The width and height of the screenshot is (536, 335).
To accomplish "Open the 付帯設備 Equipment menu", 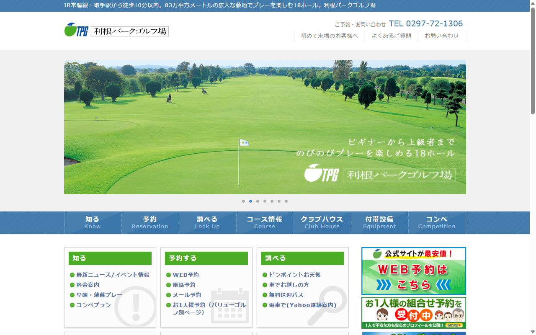I will [379, 223].
